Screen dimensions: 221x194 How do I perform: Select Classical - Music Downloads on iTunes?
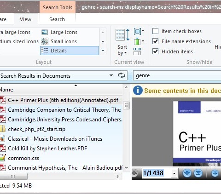click(61, 139)
